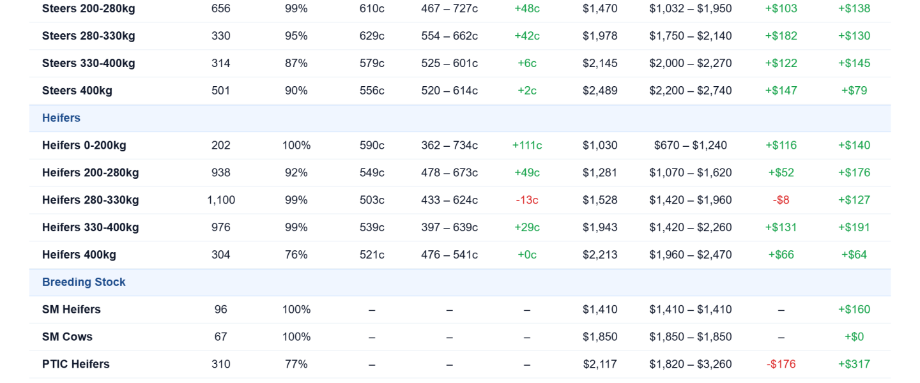
Task: Select the Steers 330-400kg row label
Action: point(88,63)
